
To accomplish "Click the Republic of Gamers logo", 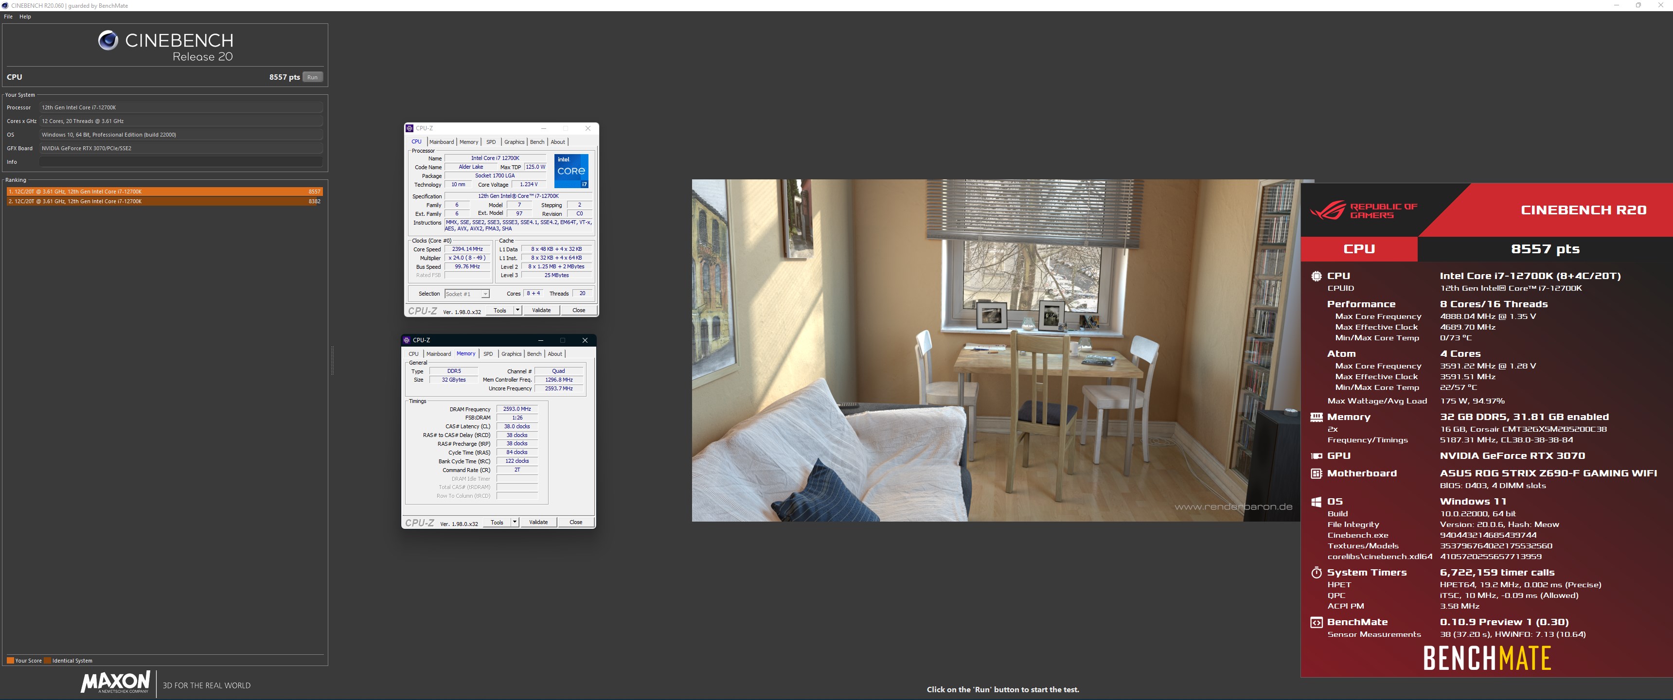I will coord(1363,210).
